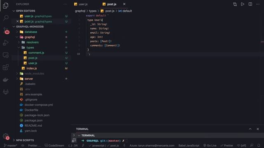Select Babel JavaScript language mode

coord(189,146)
